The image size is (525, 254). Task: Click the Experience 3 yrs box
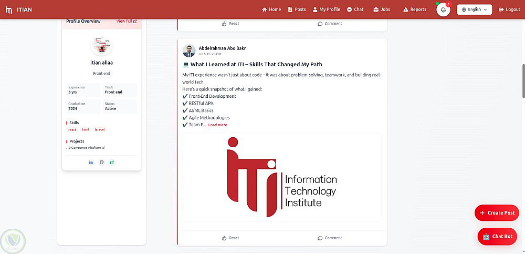pyautogui.click(x=83, y=89)
